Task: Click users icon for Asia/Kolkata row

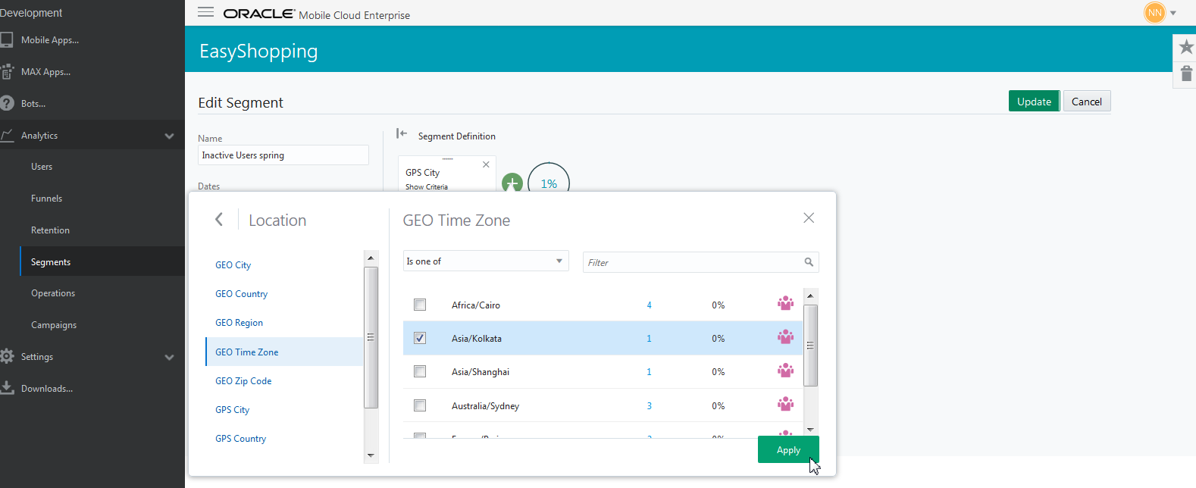Action: tap(785, 336)
